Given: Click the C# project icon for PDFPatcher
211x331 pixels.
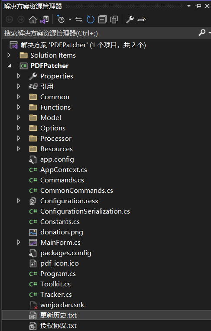Looking at the screenshot, I should (x=23, y=66).
